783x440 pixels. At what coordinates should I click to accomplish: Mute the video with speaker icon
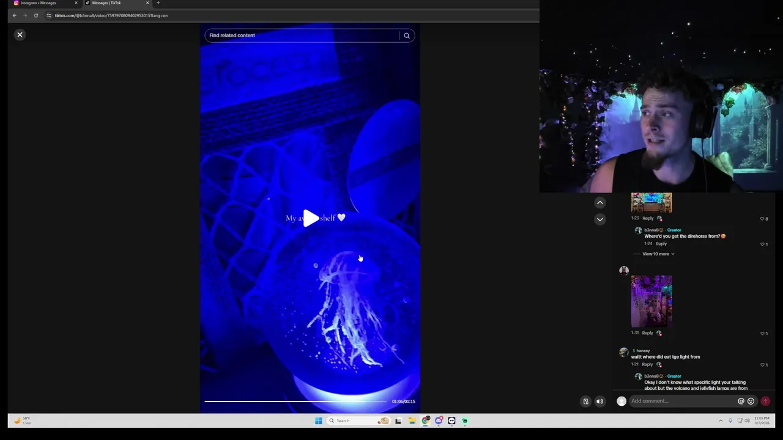tap(599, 402)
